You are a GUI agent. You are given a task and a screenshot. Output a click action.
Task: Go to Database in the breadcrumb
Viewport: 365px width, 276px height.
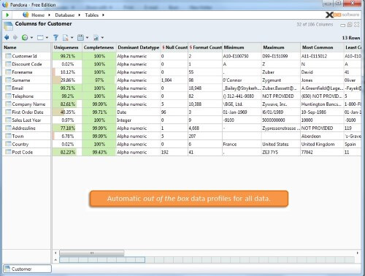point(65,15)
